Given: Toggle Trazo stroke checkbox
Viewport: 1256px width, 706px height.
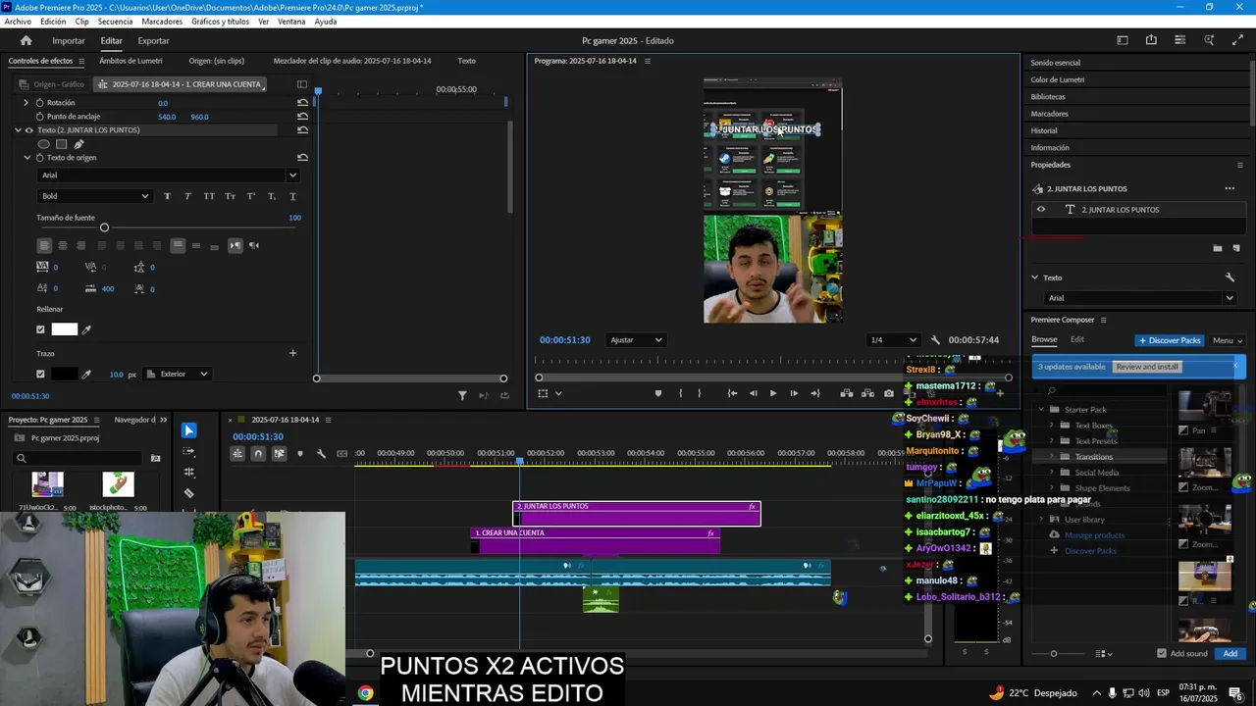Looking at the screenshot, I should click(x=40, y=374).
